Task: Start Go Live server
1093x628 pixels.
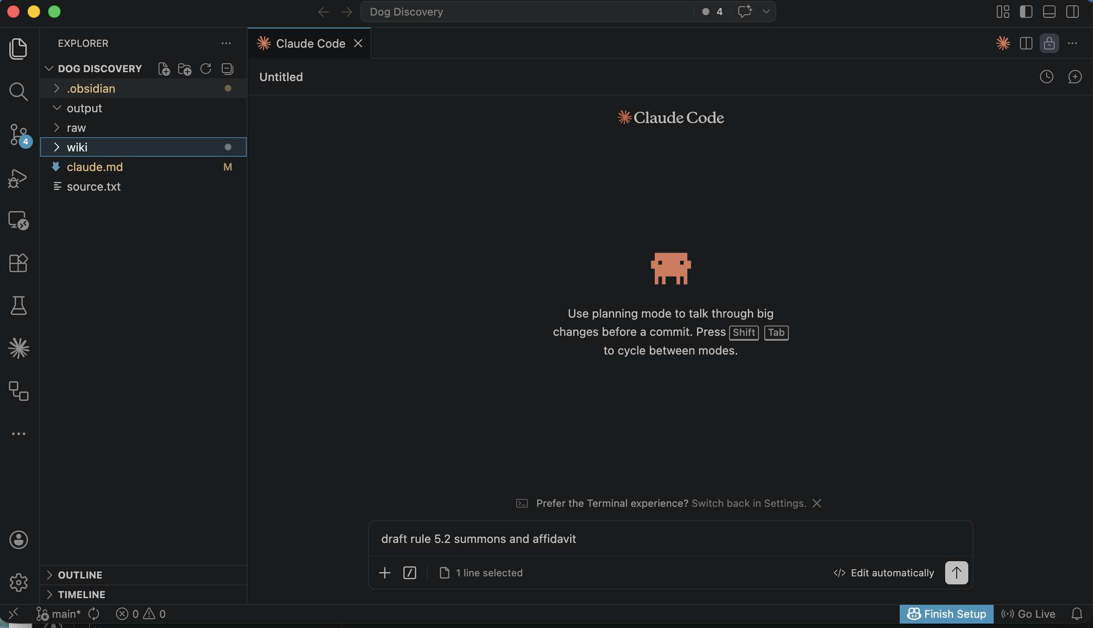Action: click(1028, 614)
